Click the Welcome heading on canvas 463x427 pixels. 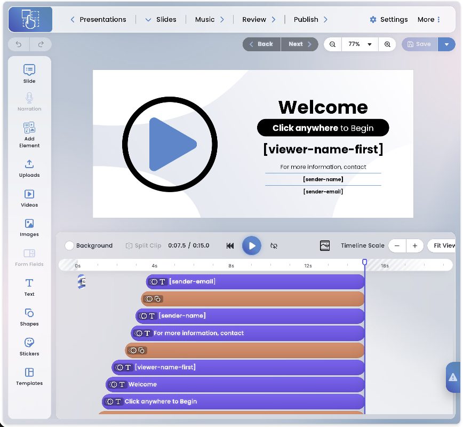pyautogui.click(x=323, y=107)
